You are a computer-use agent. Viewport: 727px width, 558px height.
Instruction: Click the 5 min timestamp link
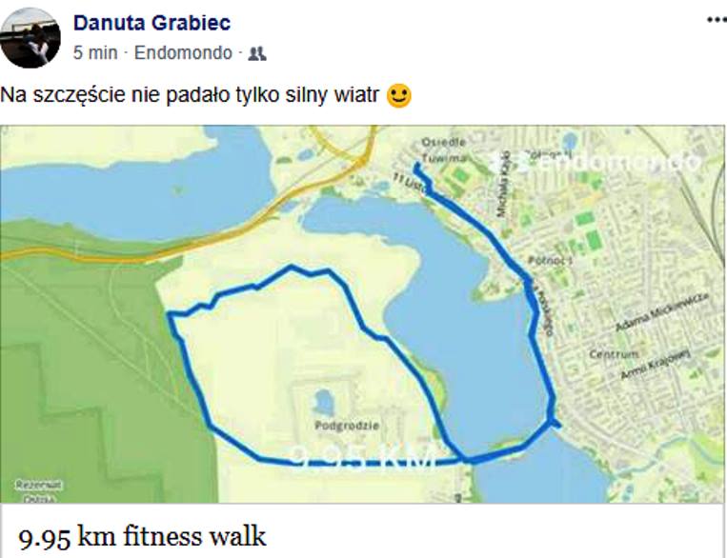pyautogui.click(x=95, y=52)
